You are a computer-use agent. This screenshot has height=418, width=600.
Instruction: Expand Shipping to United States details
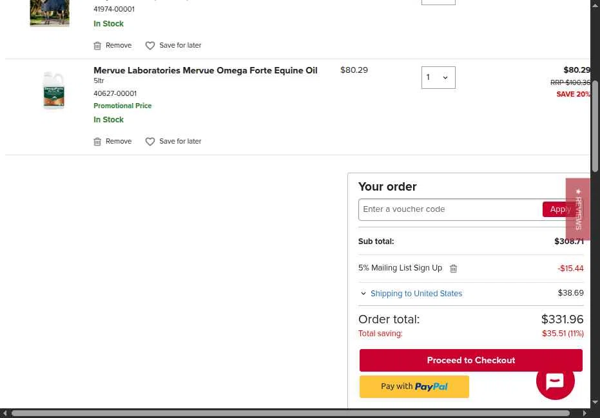tap(363, 293)
